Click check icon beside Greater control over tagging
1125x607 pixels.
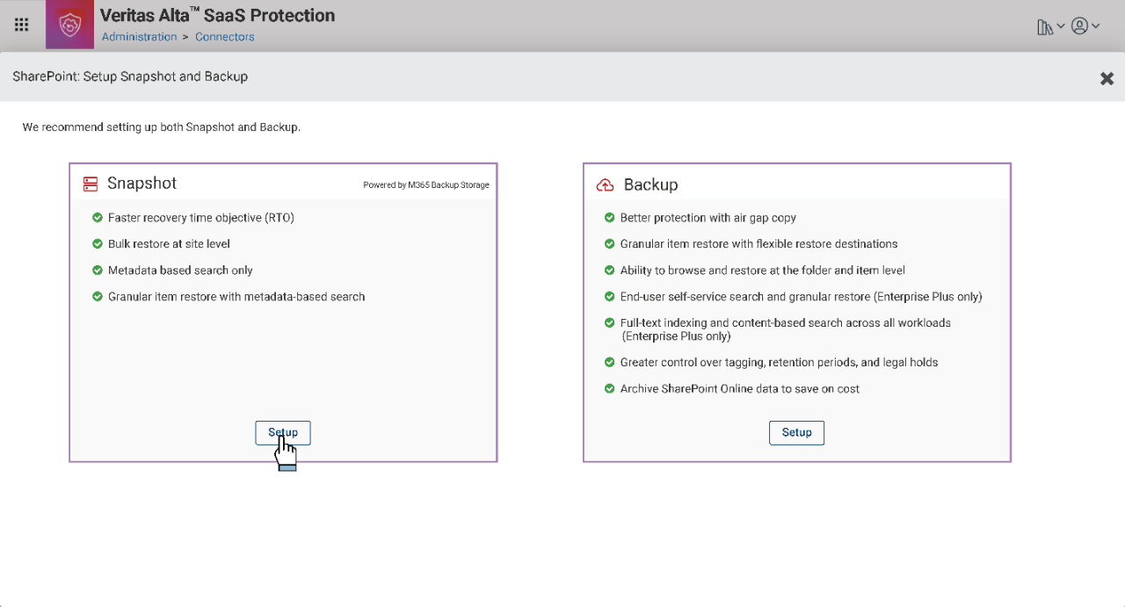[x=610, y=362]
